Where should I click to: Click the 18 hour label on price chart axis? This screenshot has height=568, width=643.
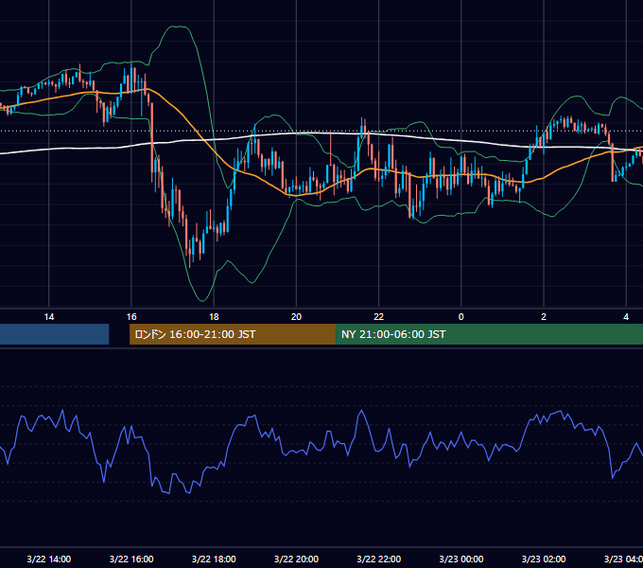[214, 317]
